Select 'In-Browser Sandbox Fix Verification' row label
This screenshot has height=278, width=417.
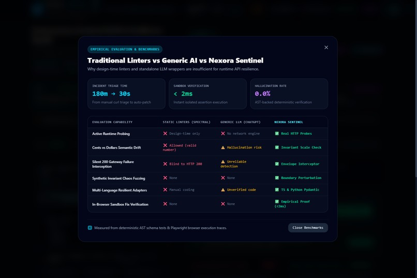point(120,204)
